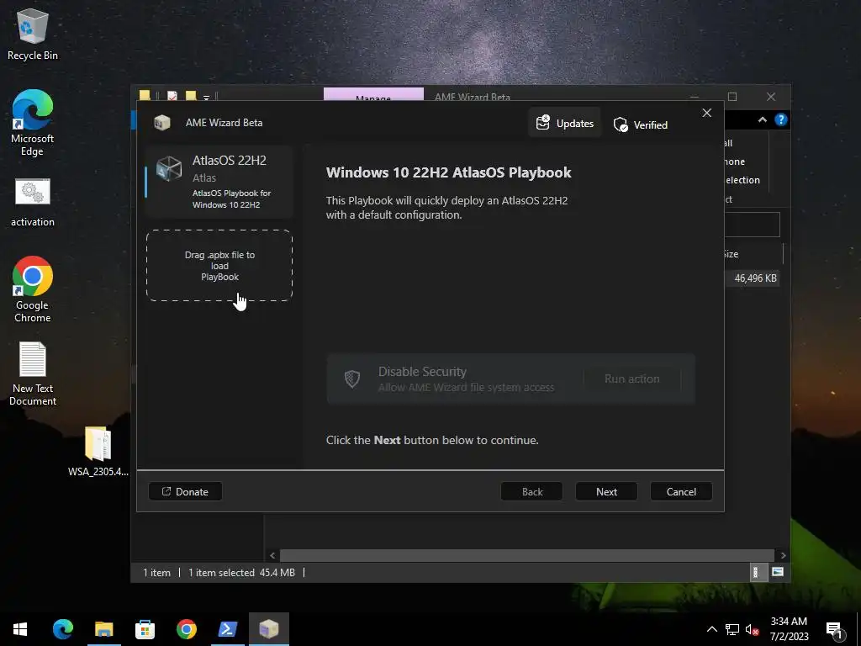Click the muted volume tray icon
This screenshot has height=646, width=861.
753,629
